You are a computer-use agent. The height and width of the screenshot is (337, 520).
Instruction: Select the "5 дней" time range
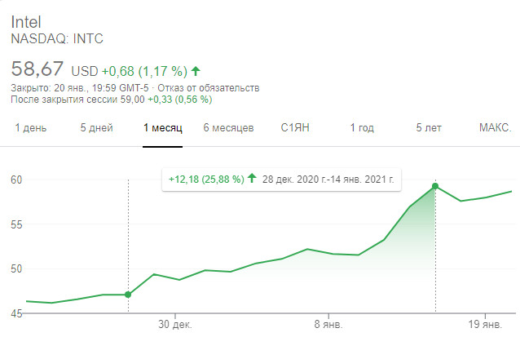coord(96,128)
